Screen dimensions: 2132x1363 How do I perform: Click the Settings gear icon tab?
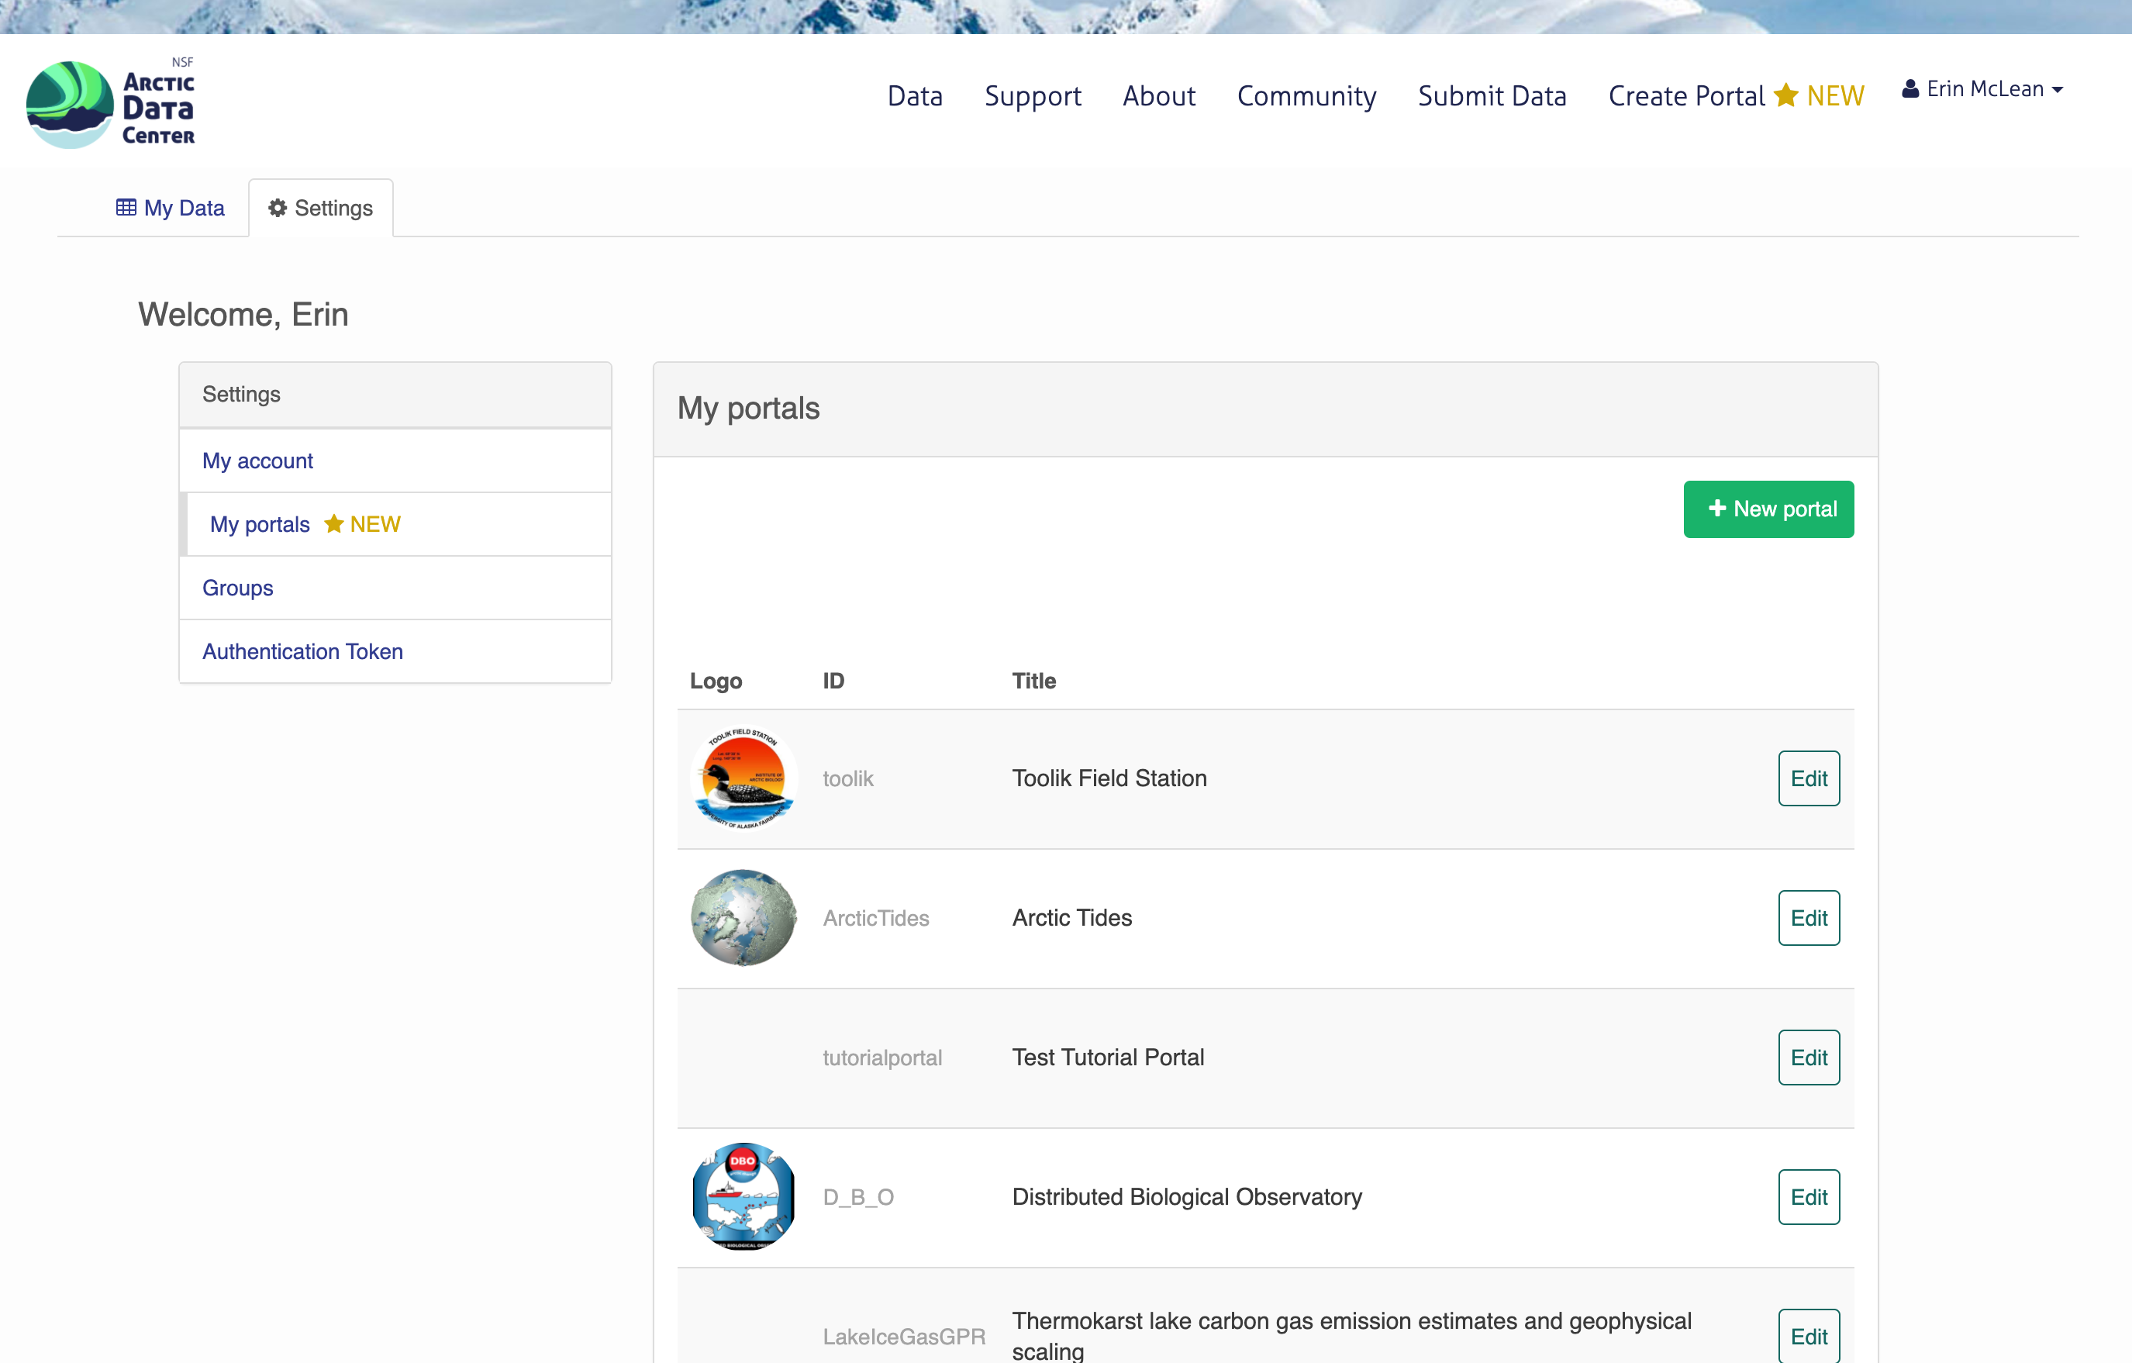(320, 209)
